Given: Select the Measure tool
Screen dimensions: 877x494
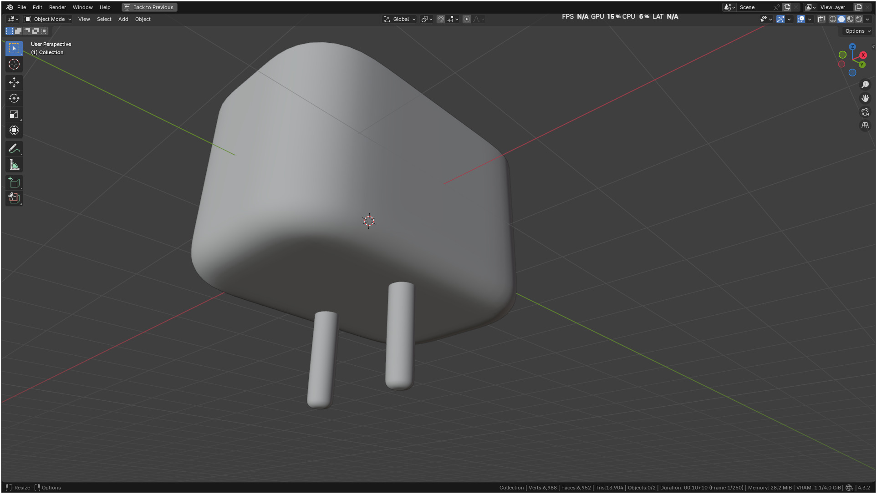Looking at the screenshot, I should [14, 165].
